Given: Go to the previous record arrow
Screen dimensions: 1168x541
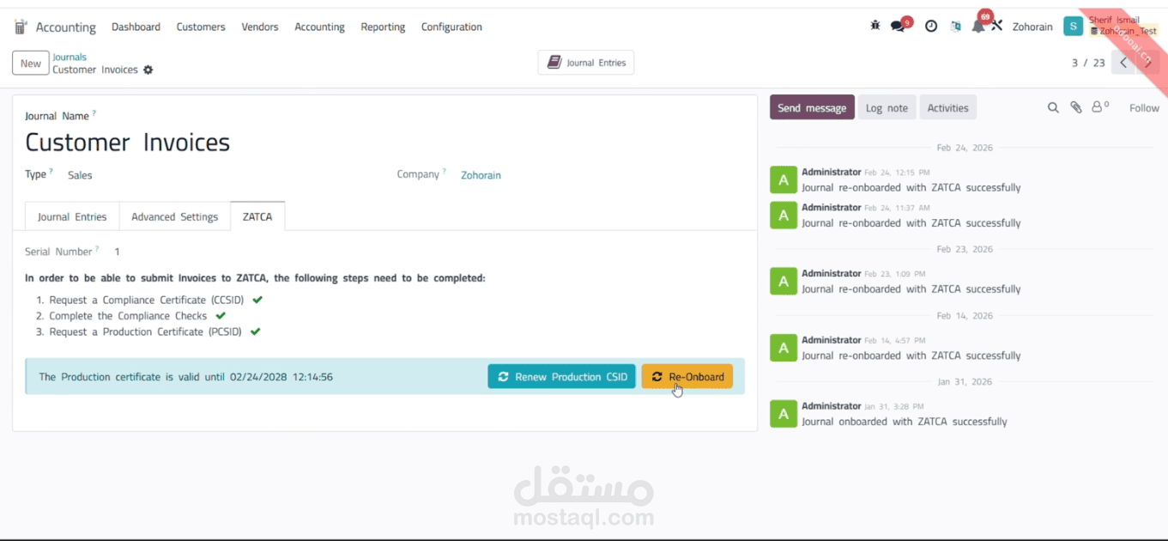Looking at the screenshot, I should tap(1123, 63).
